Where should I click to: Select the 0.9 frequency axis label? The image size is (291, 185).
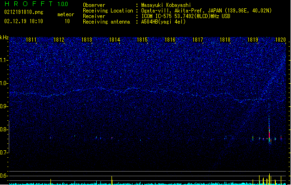[x=4, y=106]
